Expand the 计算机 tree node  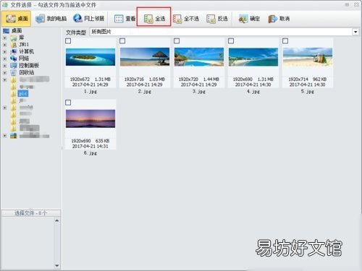[x=4, y=51]
